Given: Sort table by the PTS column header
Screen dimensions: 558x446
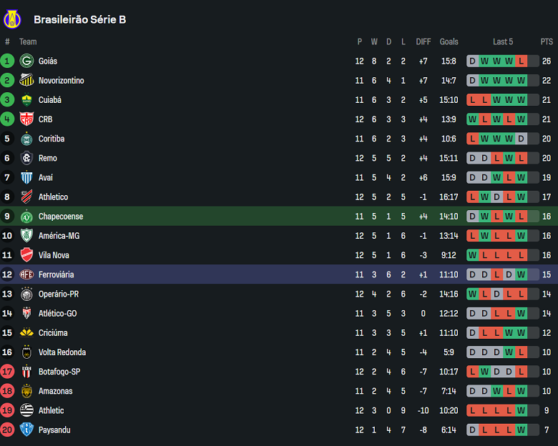Looking at the screenshot, I should (x=547, y=41).
